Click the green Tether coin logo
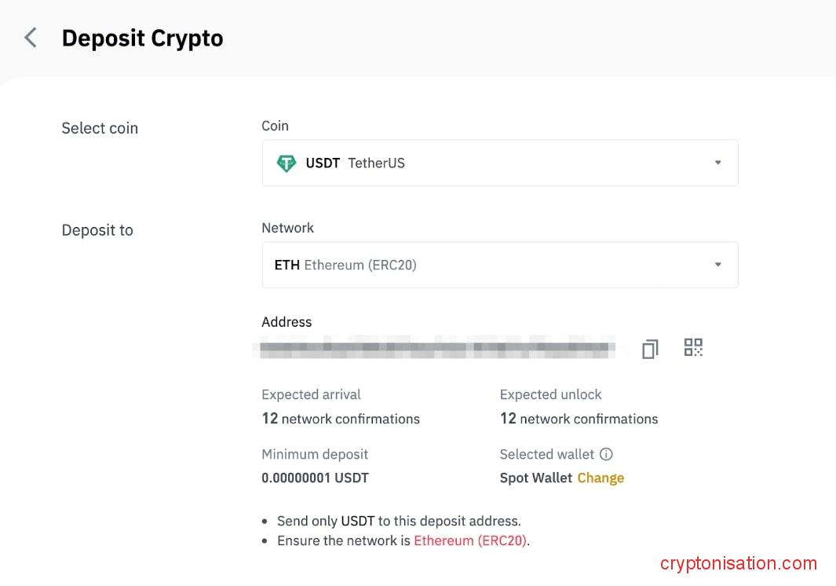 pos(287,163)
